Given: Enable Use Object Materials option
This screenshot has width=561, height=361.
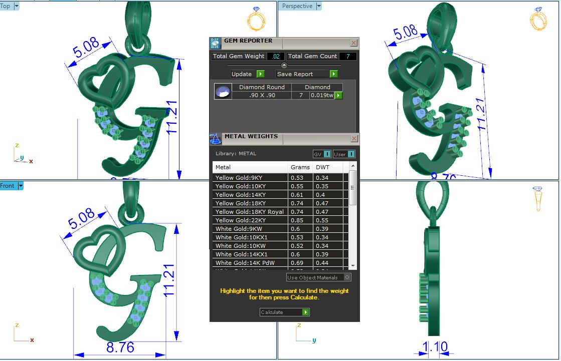Looking at the screenshot, I should (348, 277).
